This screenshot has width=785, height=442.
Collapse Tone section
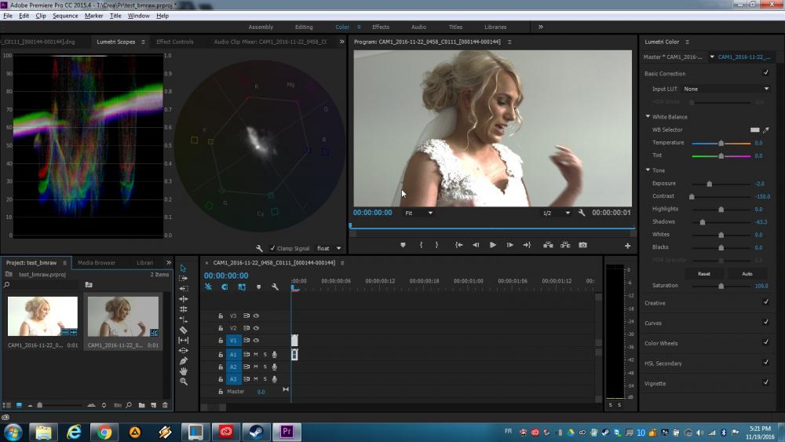coord(648,170)
